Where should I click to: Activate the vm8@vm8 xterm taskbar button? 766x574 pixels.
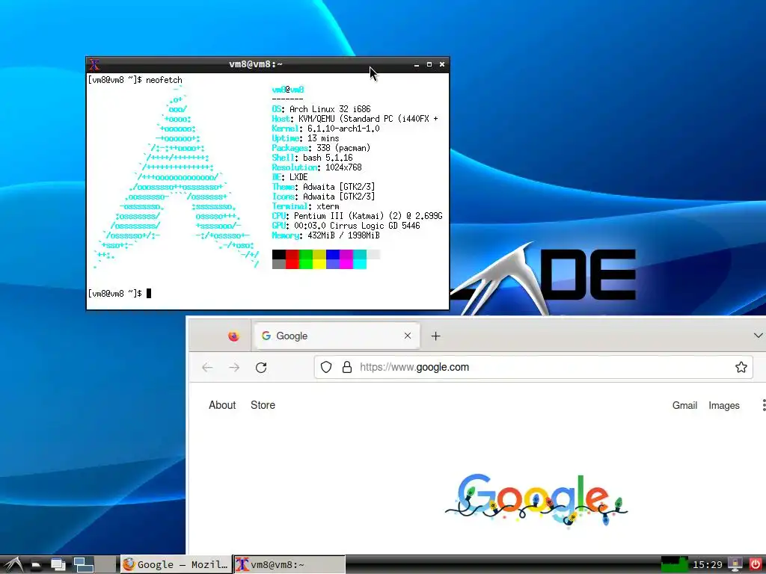pyautogui.click(x=289, y=565)
